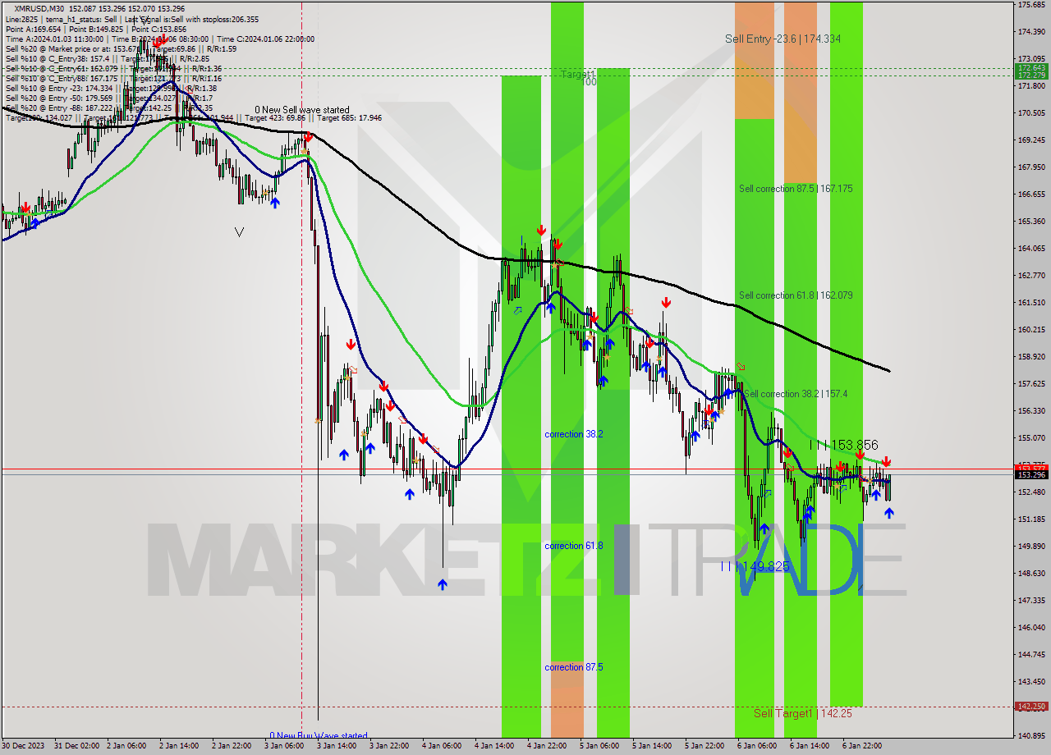Screen dimensions: 1051x755
Task: Click the 'Target 685: 17.946' text
Action: tap(349, 118)
